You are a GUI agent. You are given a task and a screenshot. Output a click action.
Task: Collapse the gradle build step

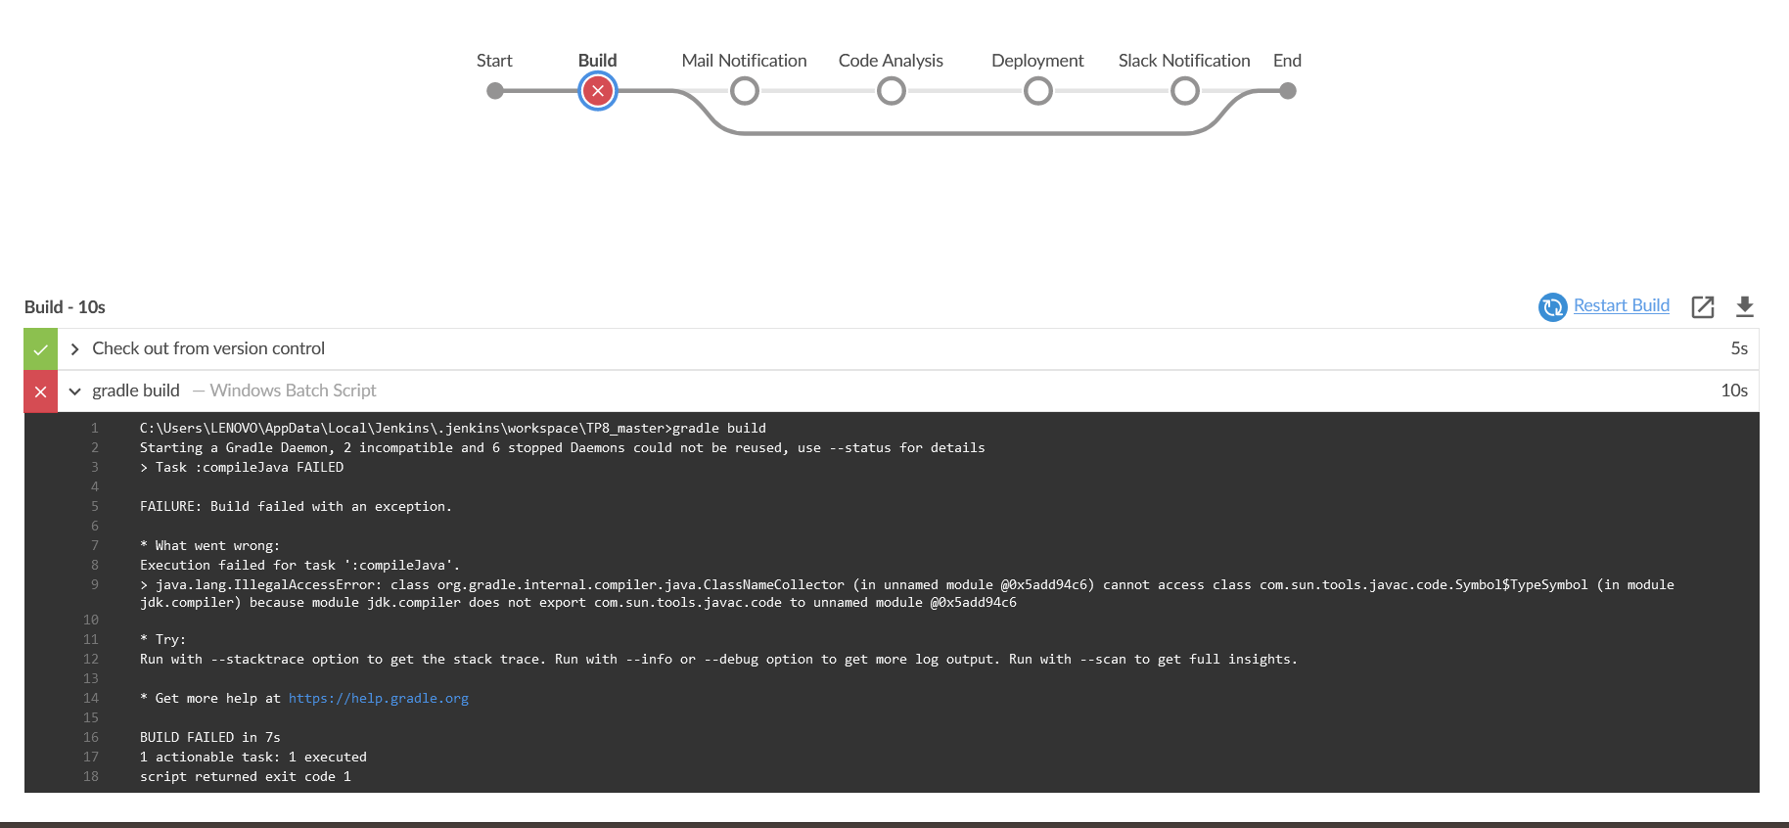click(74, 391)
